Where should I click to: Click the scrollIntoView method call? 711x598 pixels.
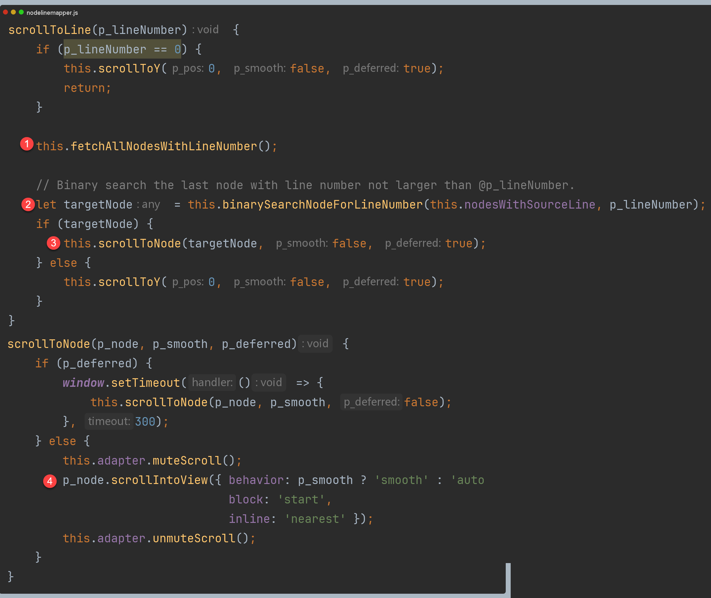click(159, 480)
